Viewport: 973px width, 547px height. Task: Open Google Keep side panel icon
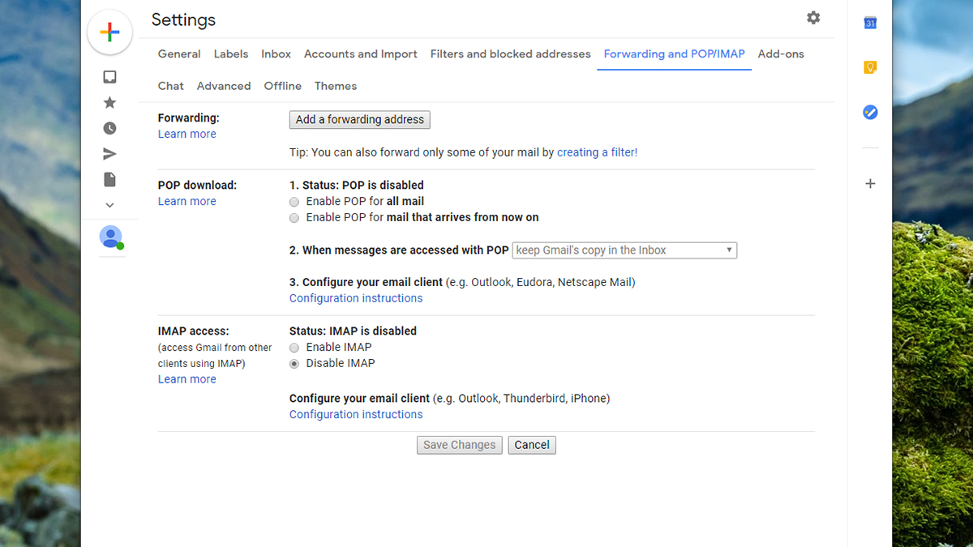[870, 67]
